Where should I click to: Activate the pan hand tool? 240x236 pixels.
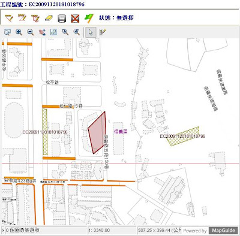tap(42, 32)
